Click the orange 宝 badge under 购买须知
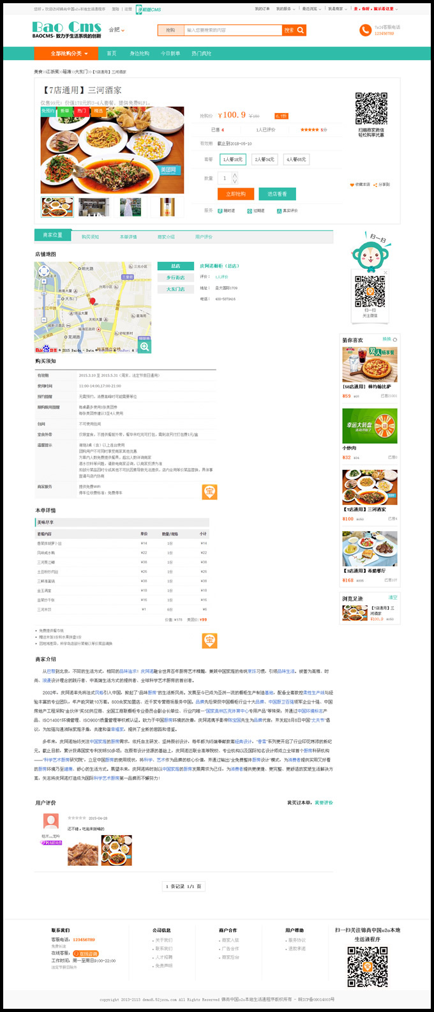 [209, 492]
